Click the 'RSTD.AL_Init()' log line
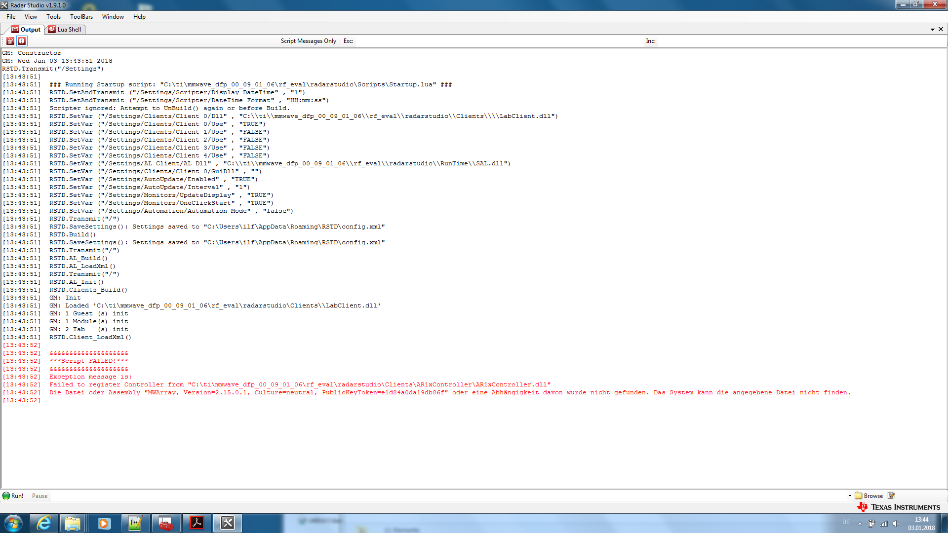The image size is (948, 533). [x=77, y=282]
